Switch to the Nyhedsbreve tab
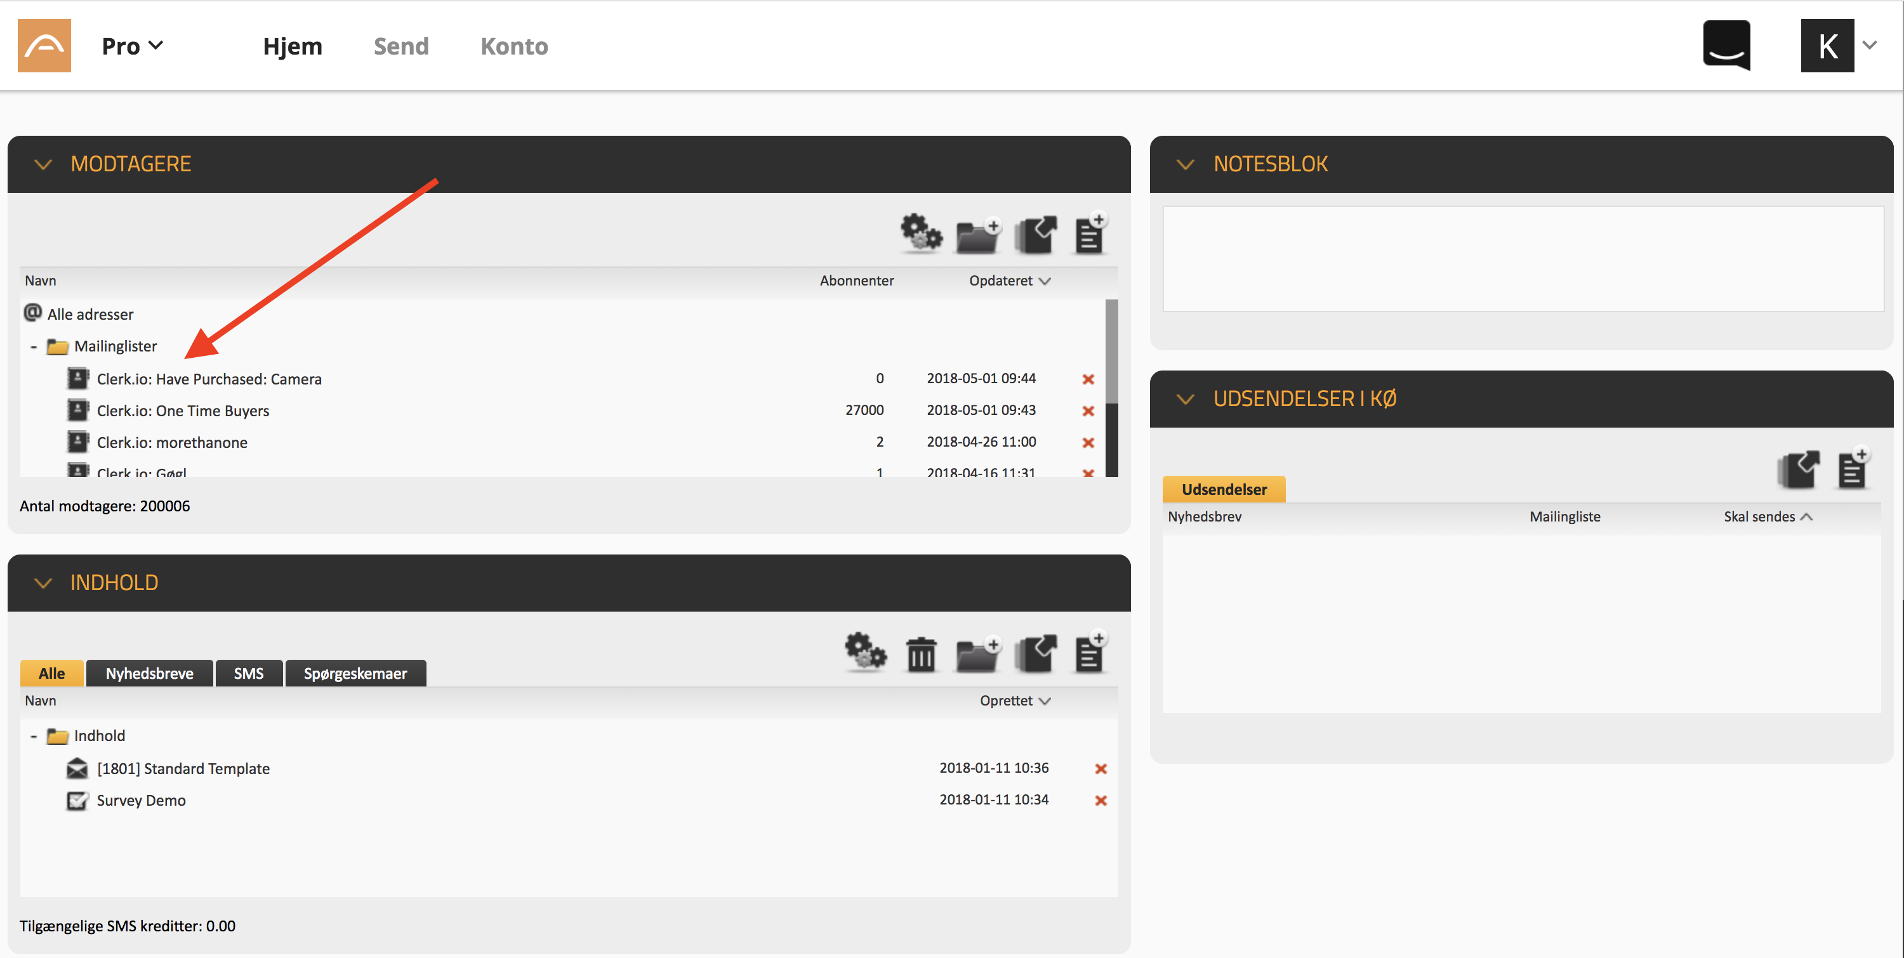 149,673
